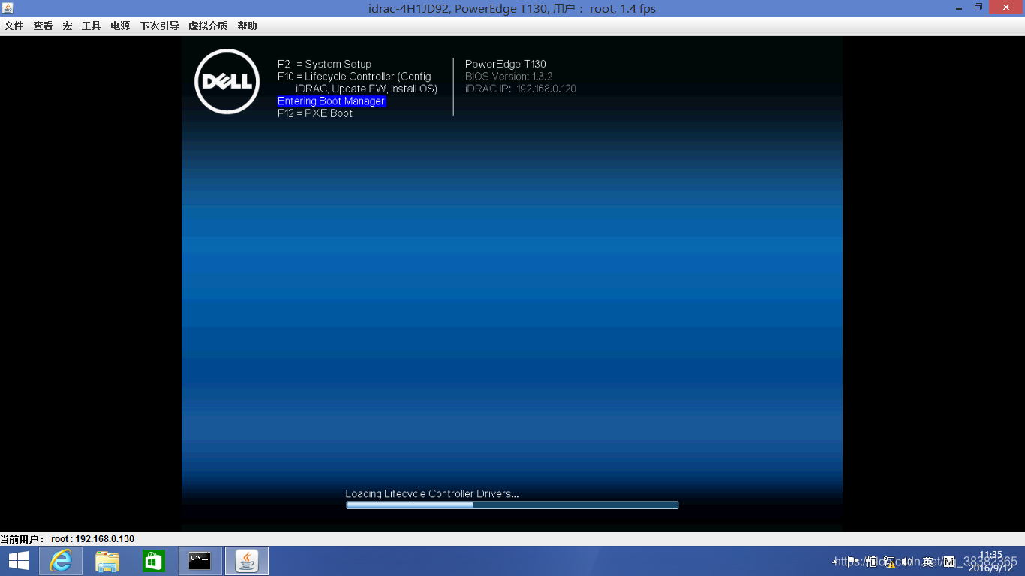This screenshot has height=576, width=1025.
Task: Click the BIOS Version: 1.3.2 text
Action: tap(509, 76)
